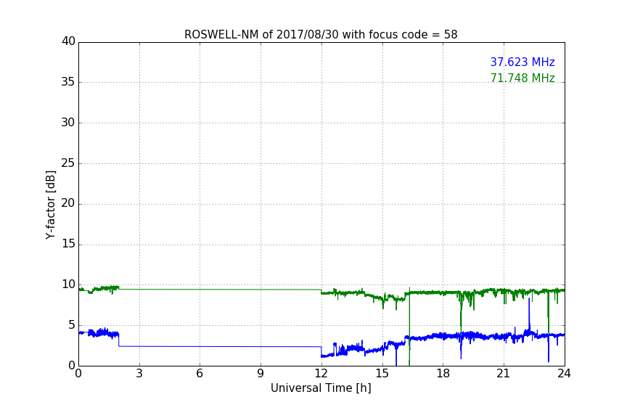Image resolution: width=627 pixels, height=418 pixels.
Task: Click the y-axis tick label 20
Action: click(68, 203)
